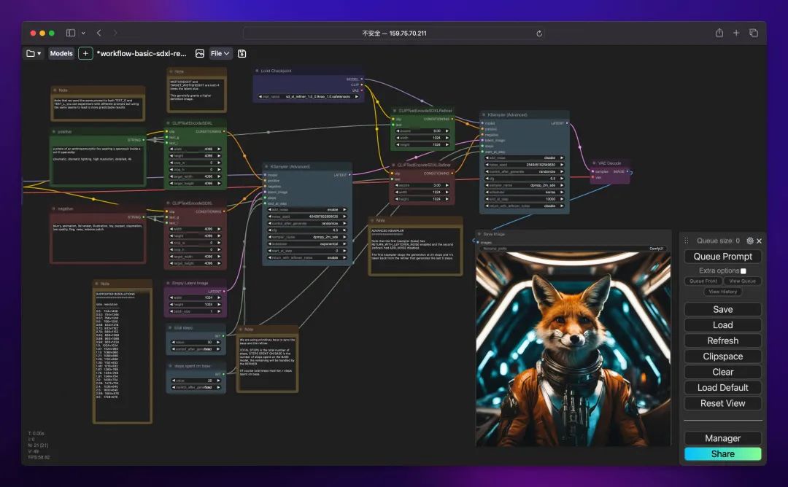Toggle return_with_leftover_noise 'disable' on karras KSampler

[x=524, y=206]
